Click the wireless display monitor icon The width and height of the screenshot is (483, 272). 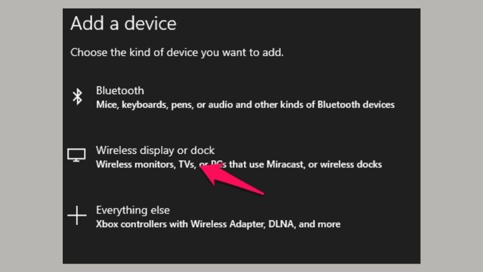click(x=77, y=156)
